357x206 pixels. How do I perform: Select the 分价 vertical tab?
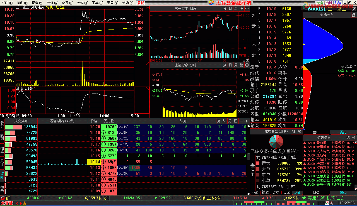pos(2,124)
